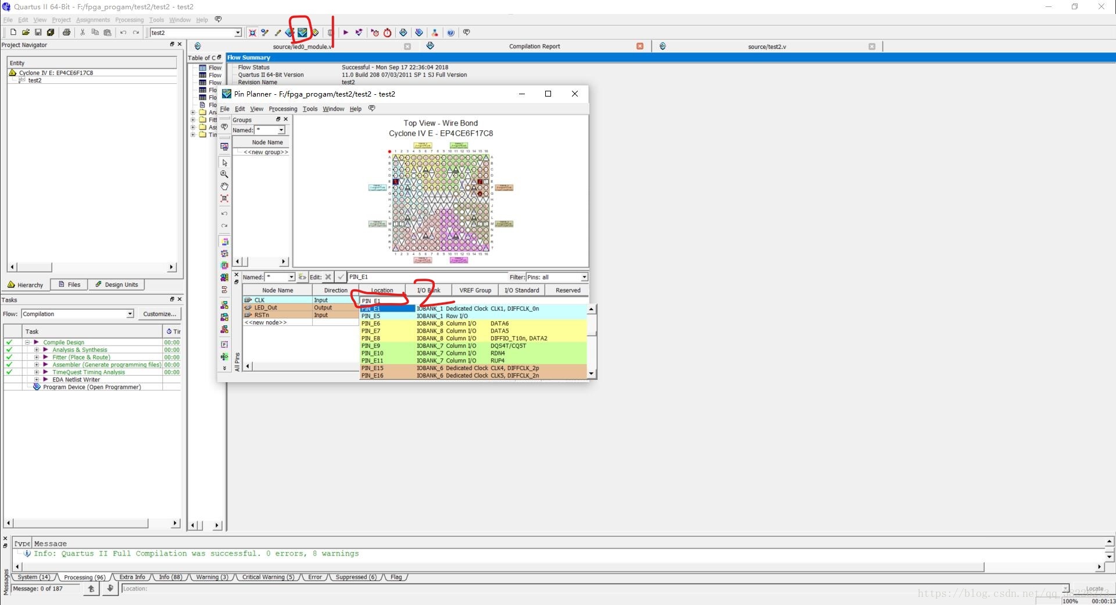This screenshot has width=1116, height=605.
Task: Click the Programmer icon in the main toolbar
Action: pos(419,33)
